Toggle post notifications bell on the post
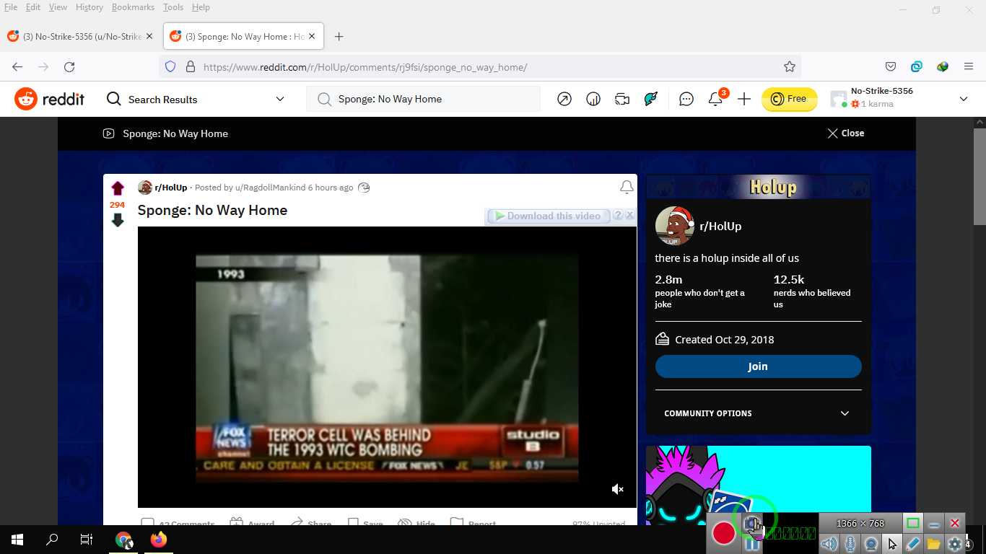The width and height of the screenshot is (986, 554). point(627,188)
